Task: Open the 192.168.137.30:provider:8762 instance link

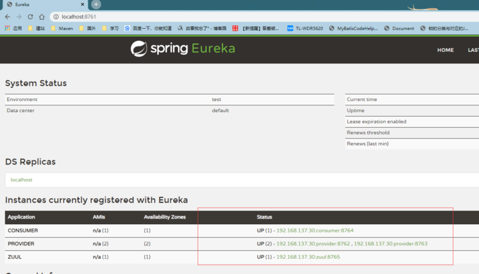Action: tap(313, 243)
